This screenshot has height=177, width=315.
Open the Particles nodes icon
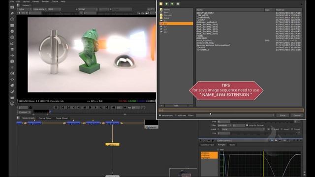point(12,67)
